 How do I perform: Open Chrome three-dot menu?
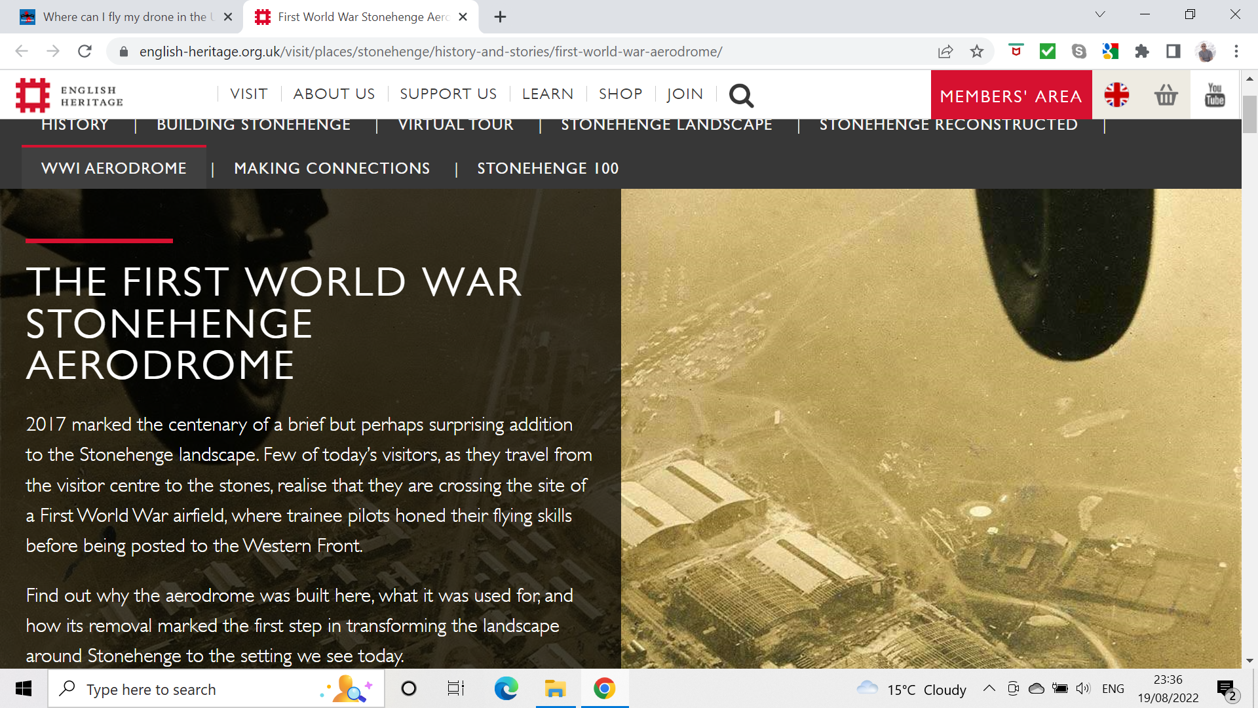click(1236, 52)
